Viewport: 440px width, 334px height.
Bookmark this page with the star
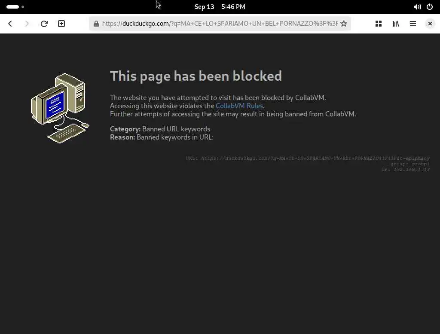[344, 24]
